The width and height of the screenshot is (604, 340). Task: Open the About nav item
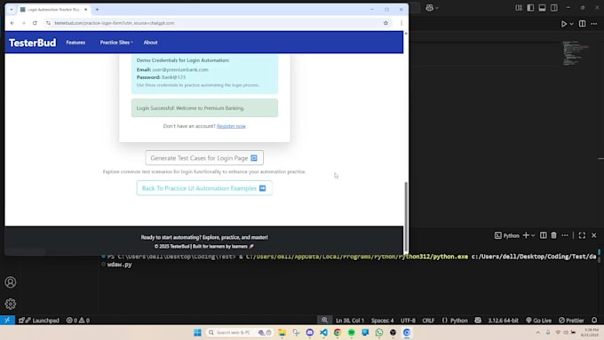click(x=151, y=43)
